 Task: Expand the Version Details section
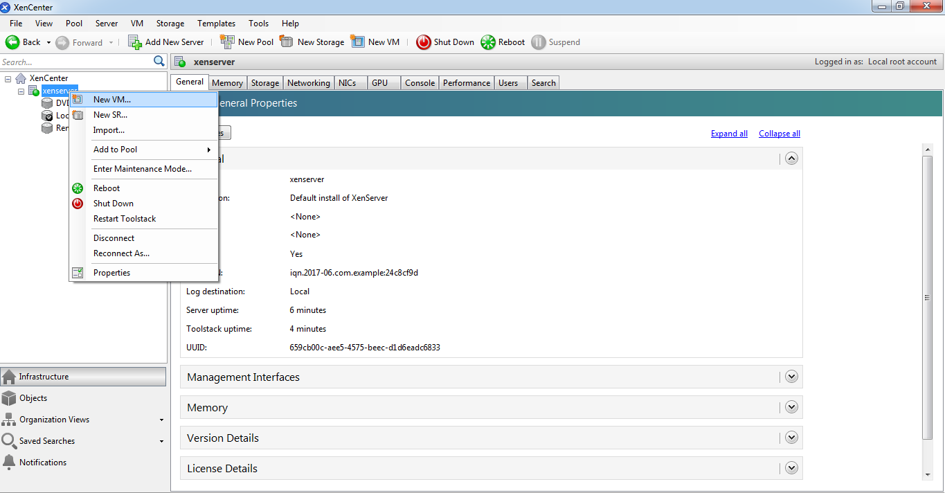click(792, 438)
